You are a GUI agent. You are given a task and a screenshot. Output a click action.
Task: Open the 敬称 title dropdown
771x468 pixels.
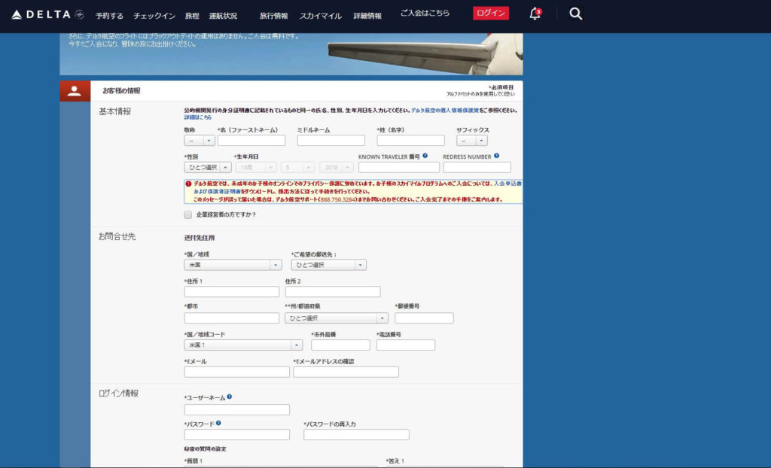pos(200,141)
